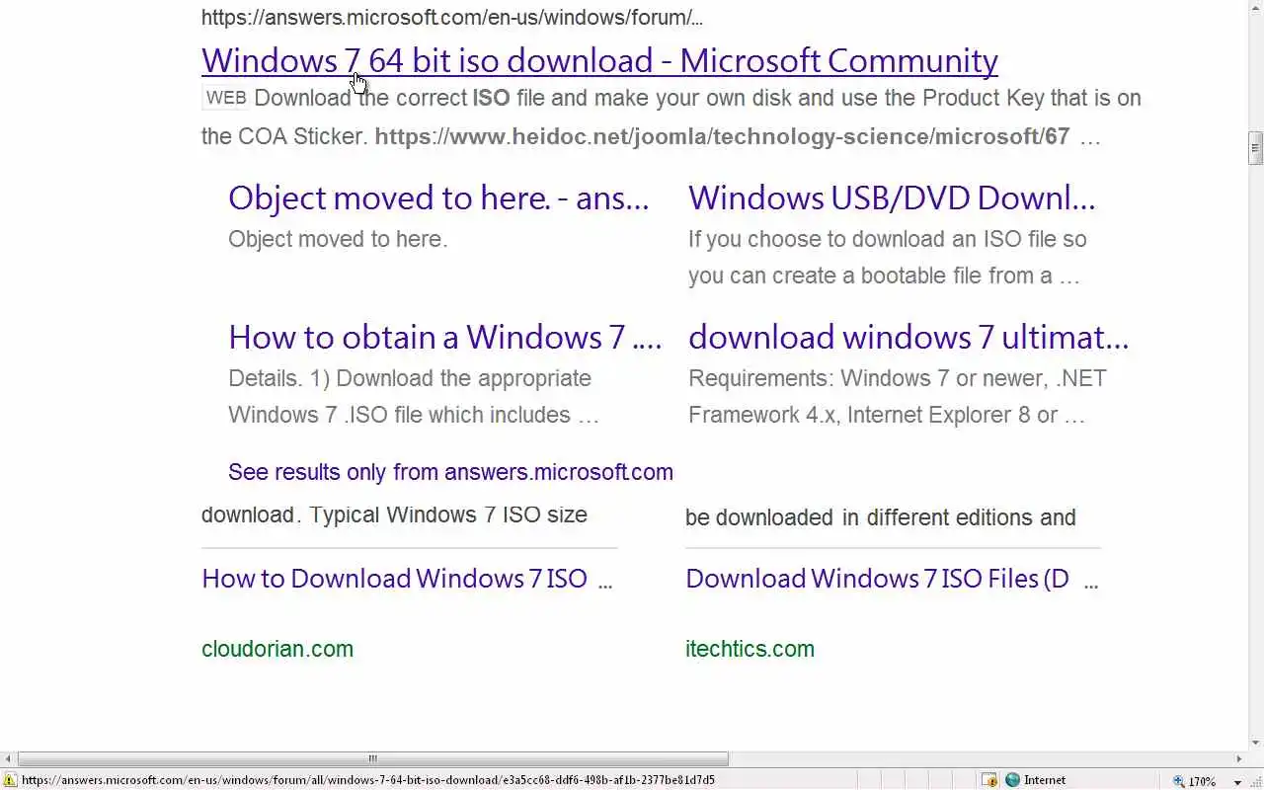Screen dimensions: 1264x790
Task: Open 'How to Download Windows 7 ISO' link
Action: click(407, 578)
